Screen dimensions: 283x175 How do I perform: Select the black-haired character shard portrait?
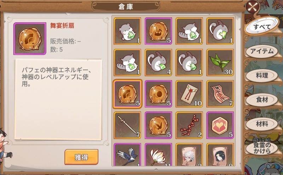(220, 155)
